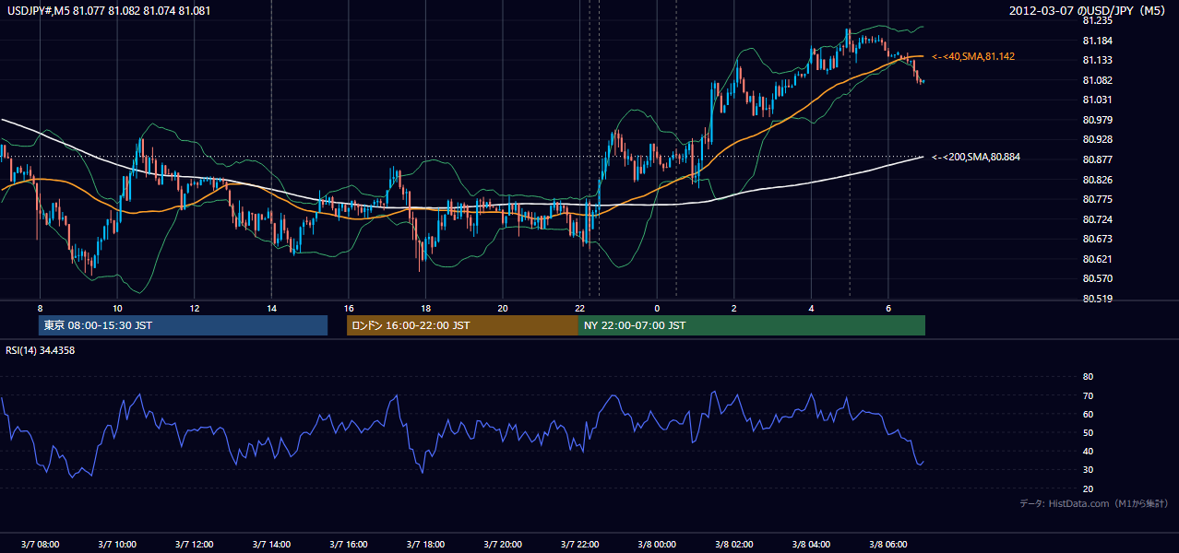The image size is (1179, 553).
Task: Click the '<--<200,SMA,80.884' white label
Action: (976, 157)
